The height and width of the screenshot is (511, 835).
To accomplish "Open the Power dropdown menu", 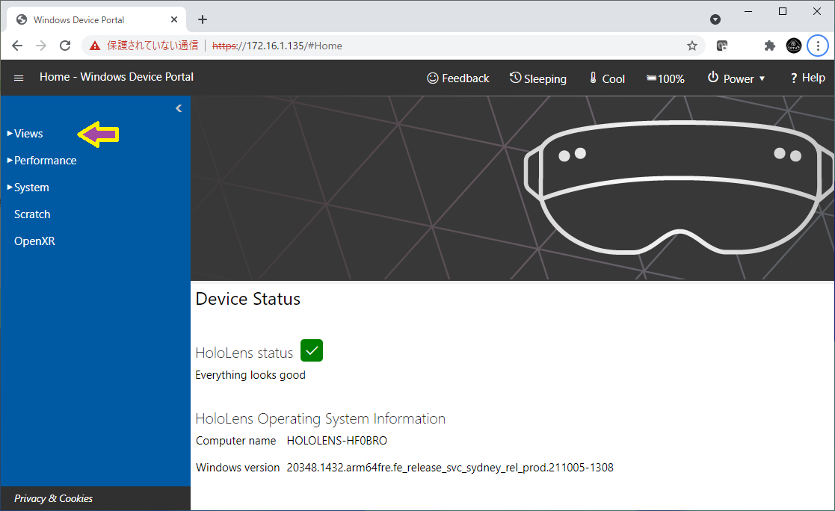I will click(736, 78).
